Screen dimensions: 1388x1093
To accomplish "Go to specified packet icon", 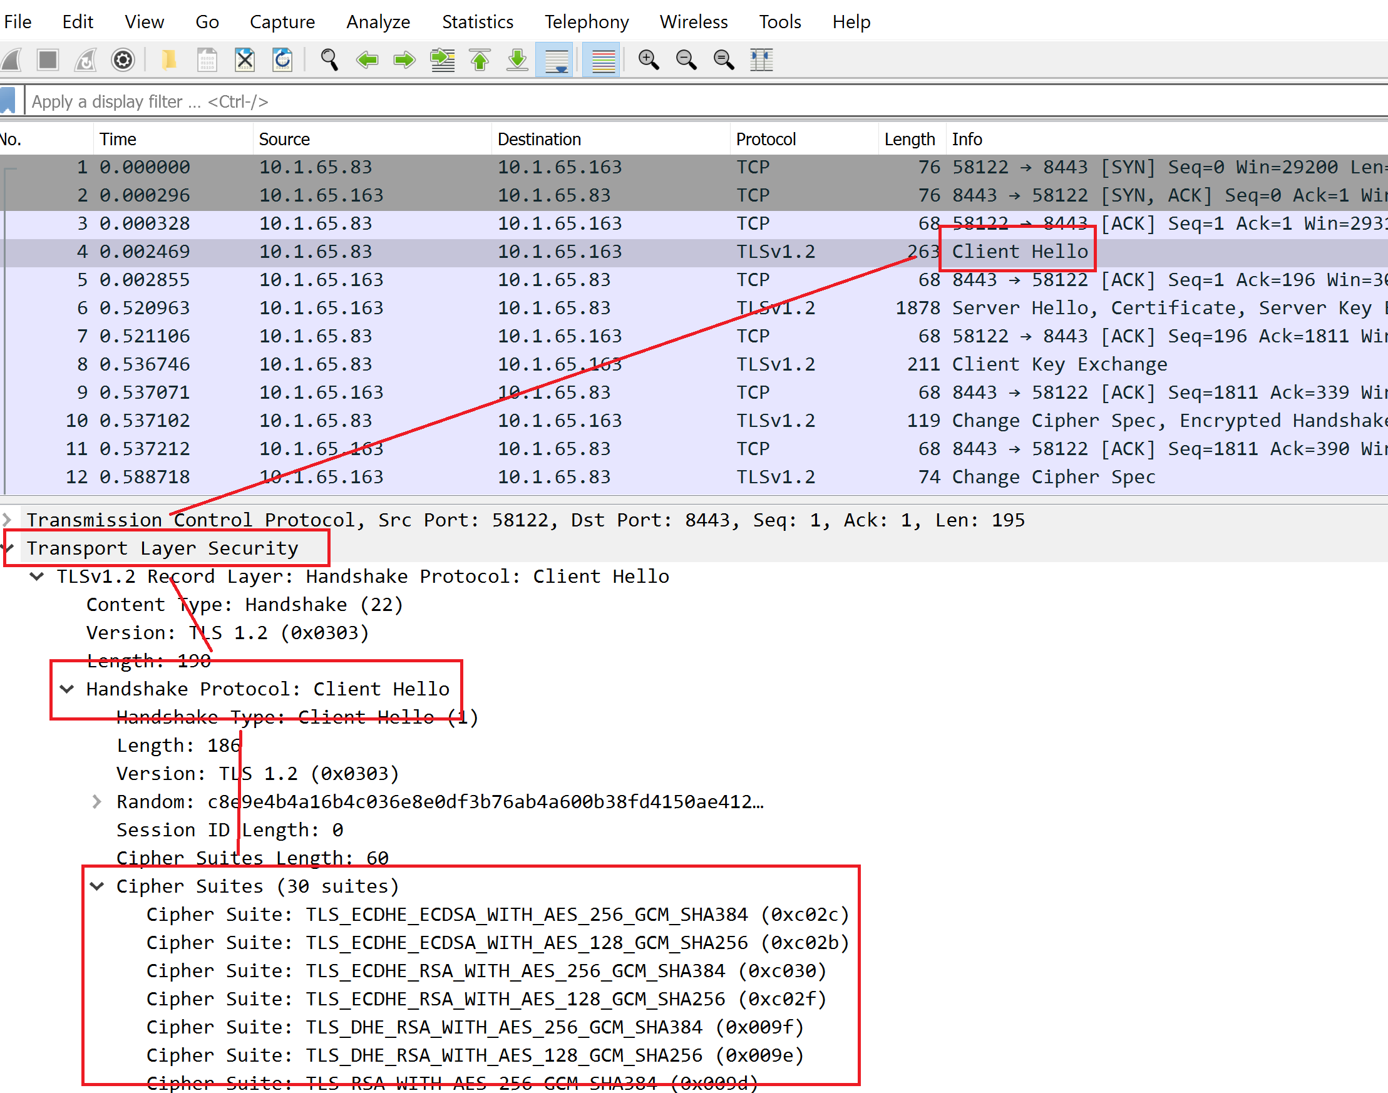I will 442,60.
